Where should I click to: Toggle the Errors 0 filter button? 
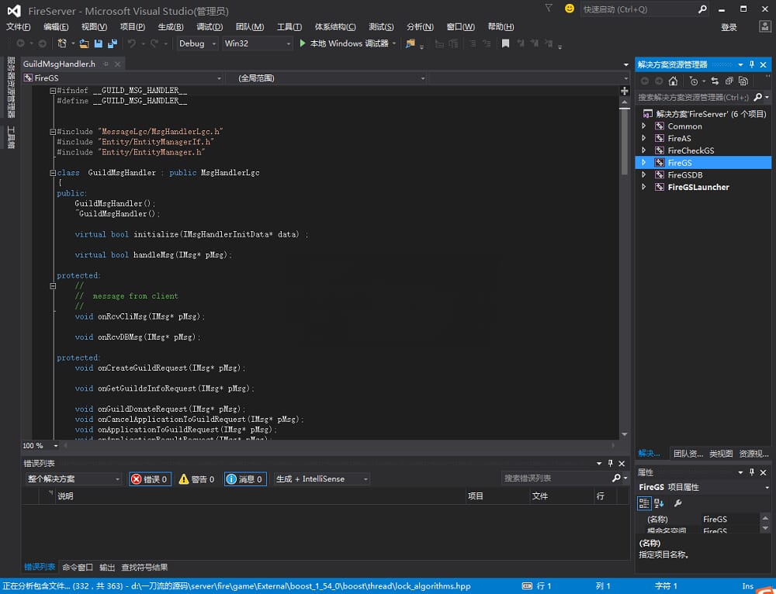pos(150,478)
